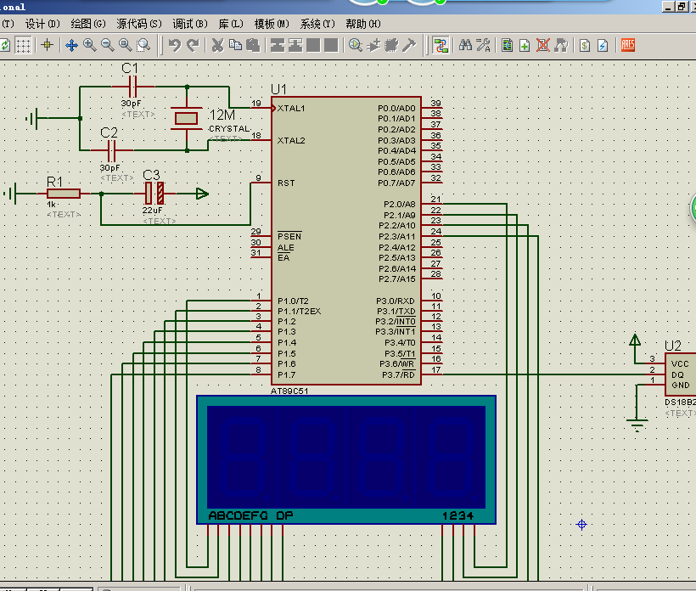
Task: Select the zoom to area magnifier
Action: point(143,45)
